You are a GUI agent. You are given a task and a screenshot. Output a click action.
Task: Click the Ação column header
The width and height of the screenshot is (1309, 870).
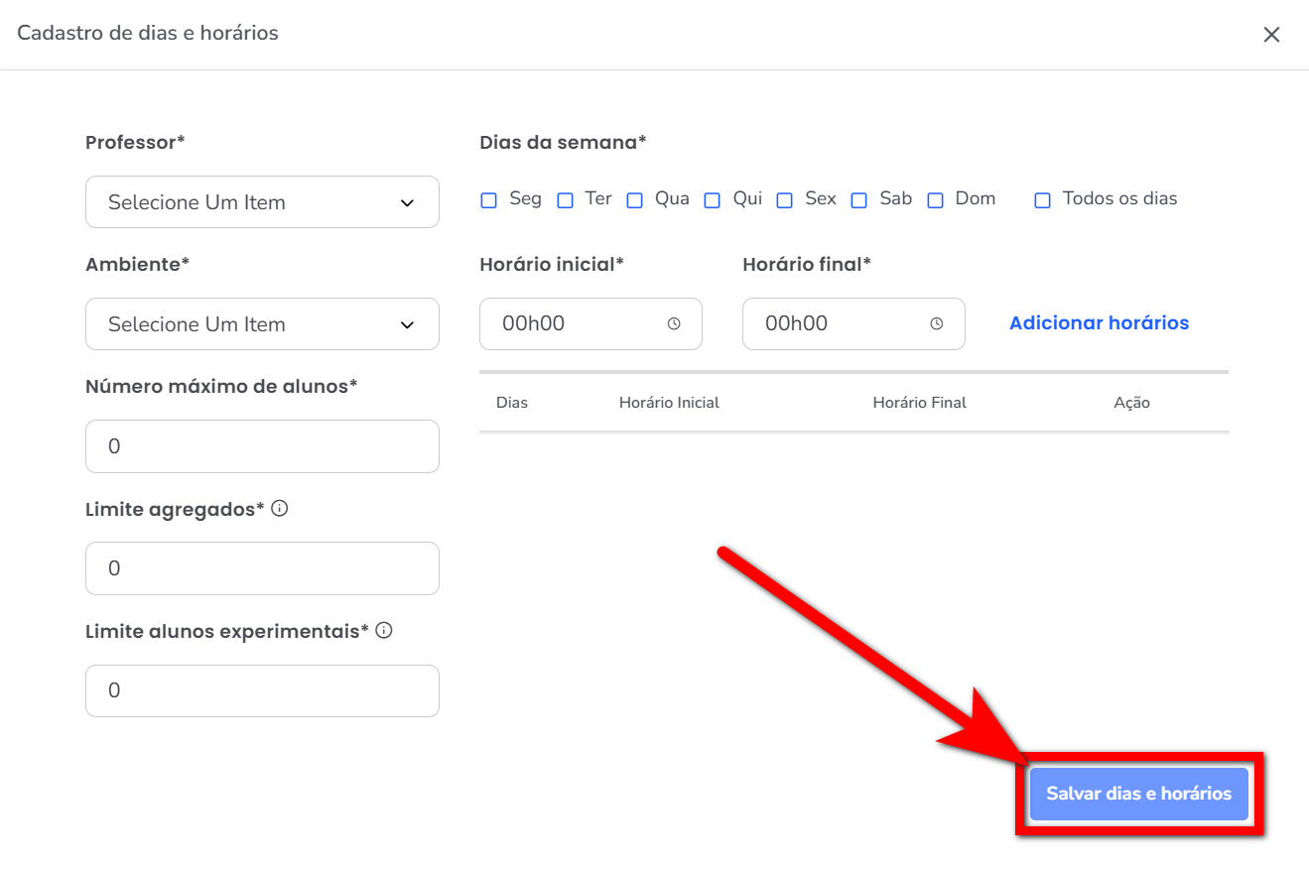tap(1131, 403)
